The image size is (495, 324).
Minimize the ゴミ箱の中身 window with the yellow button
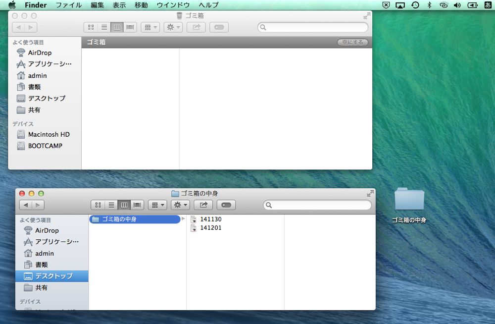(31, 193)
